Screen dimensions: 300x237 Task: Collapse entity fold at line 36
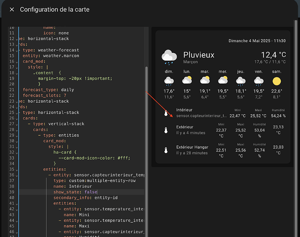17,176
